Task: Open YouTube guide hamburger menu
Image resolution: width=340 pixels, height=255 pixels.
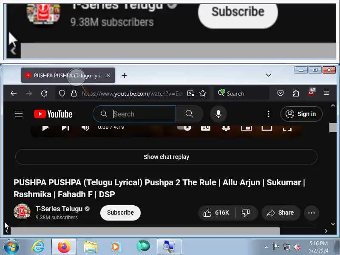Action: tap(19, 114)
